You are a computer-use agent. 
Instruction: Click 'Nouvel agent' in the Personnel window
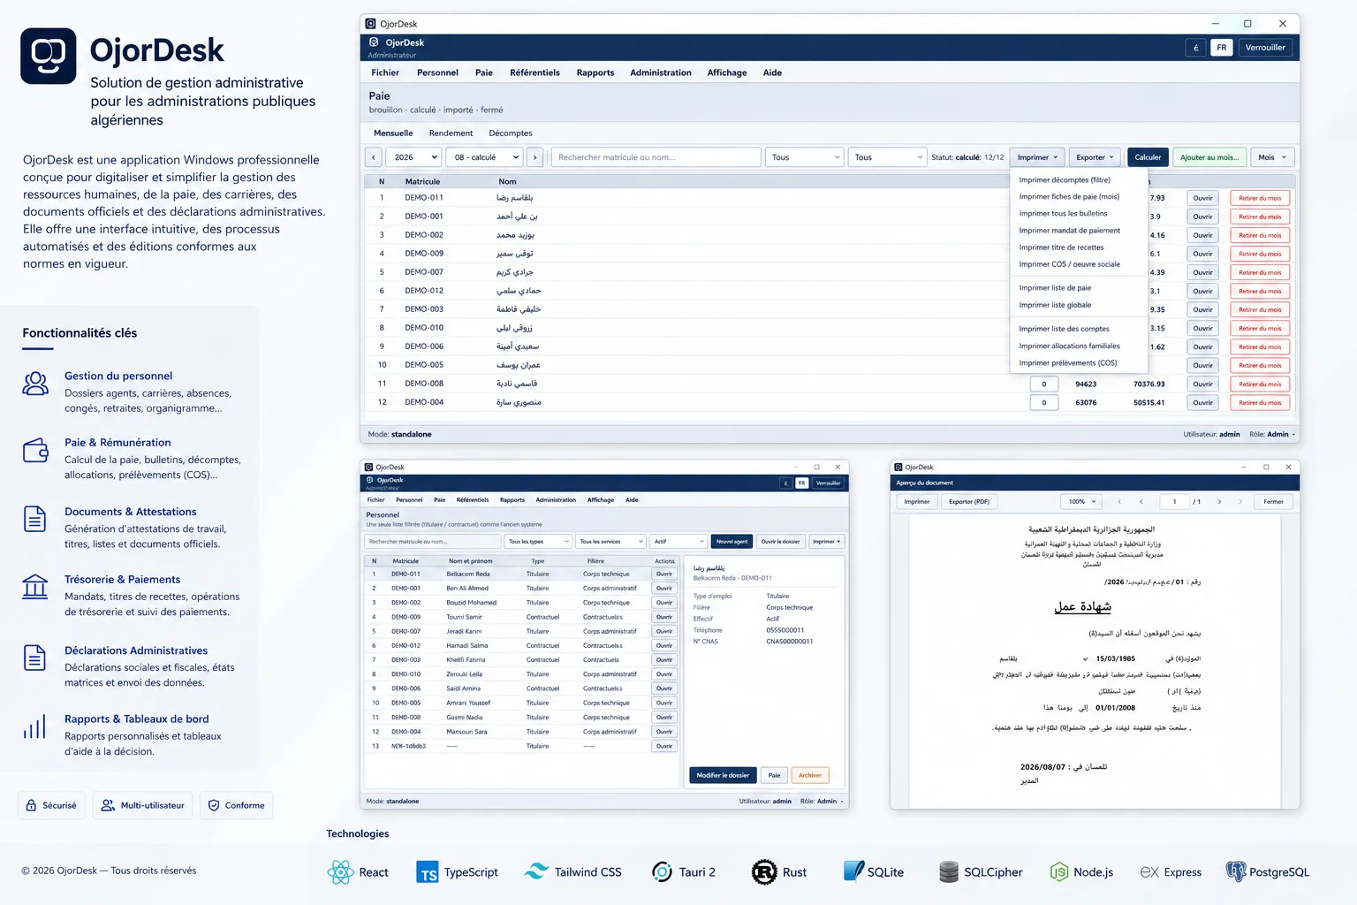click(x=732, y=542)
